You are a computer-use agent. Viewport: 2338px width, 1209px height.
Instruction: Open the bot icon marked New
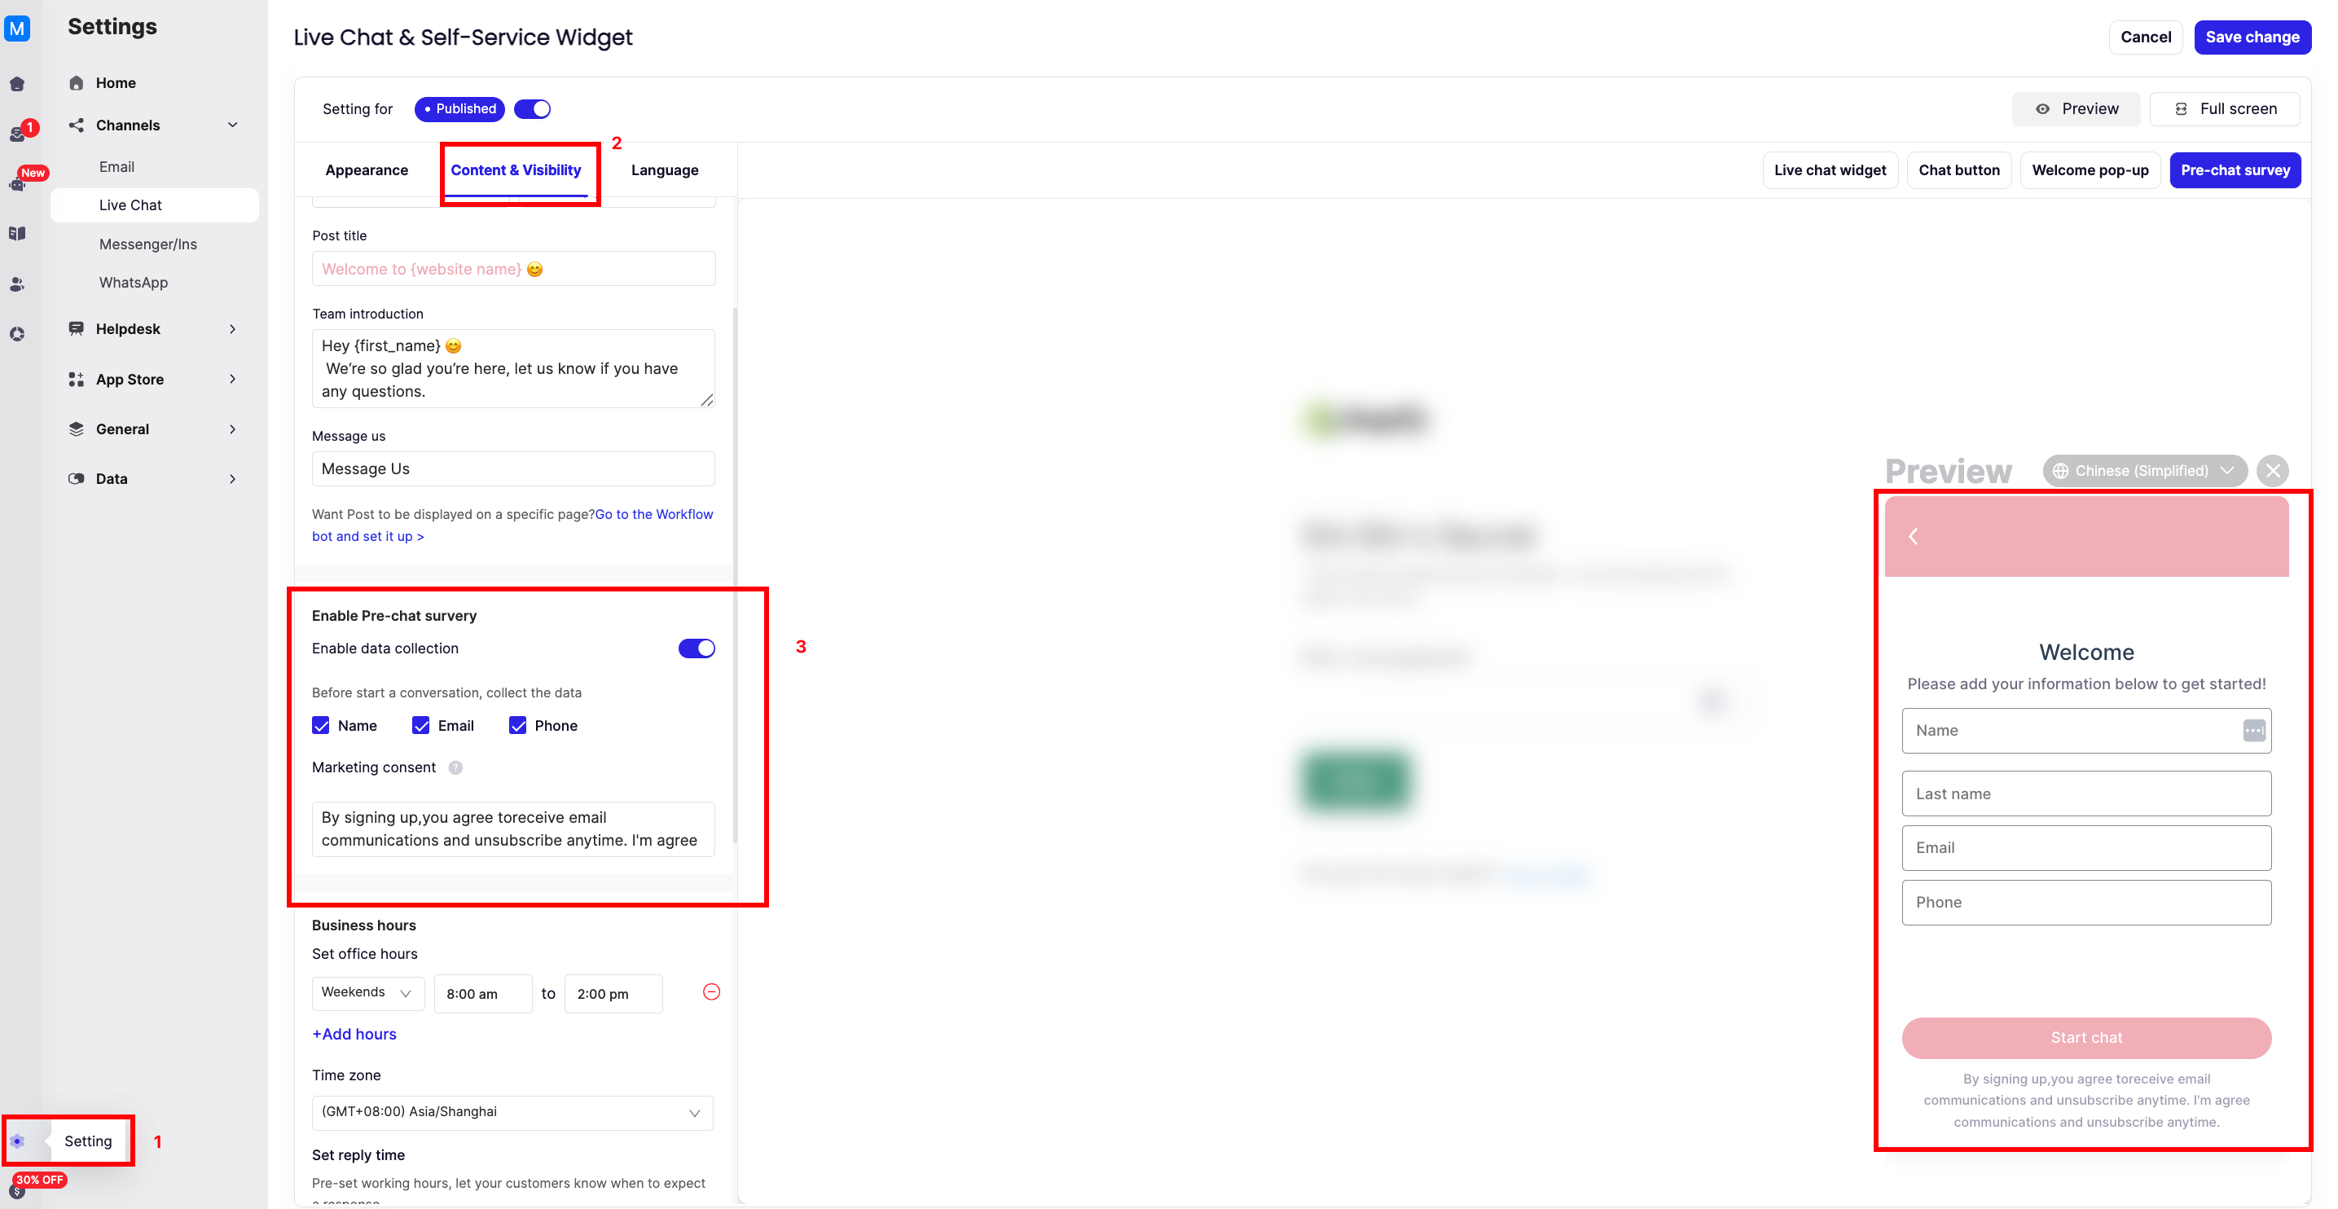coord(17,184)
